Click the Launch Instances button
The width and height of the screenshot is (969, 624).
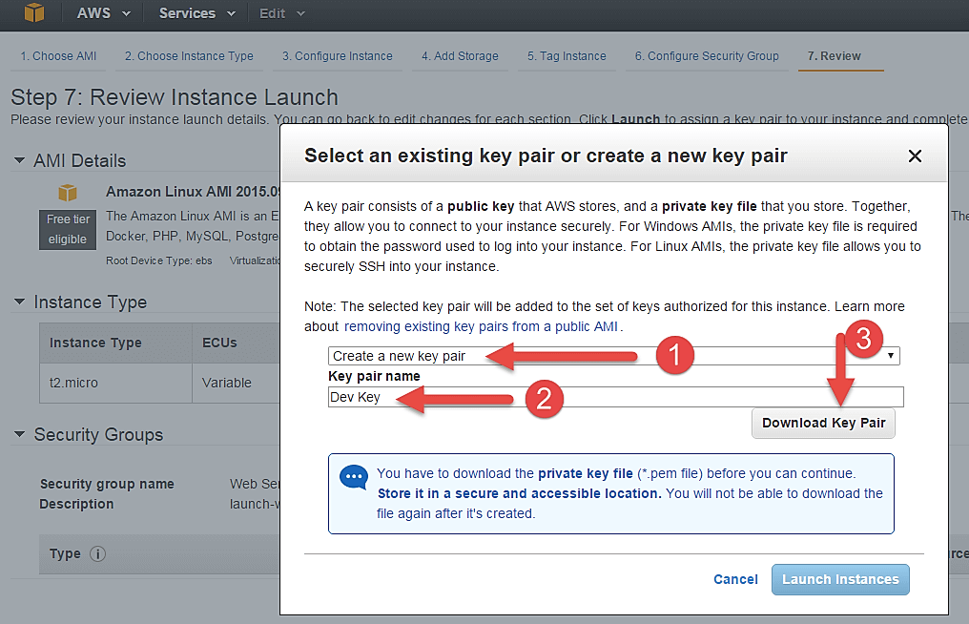840,579
